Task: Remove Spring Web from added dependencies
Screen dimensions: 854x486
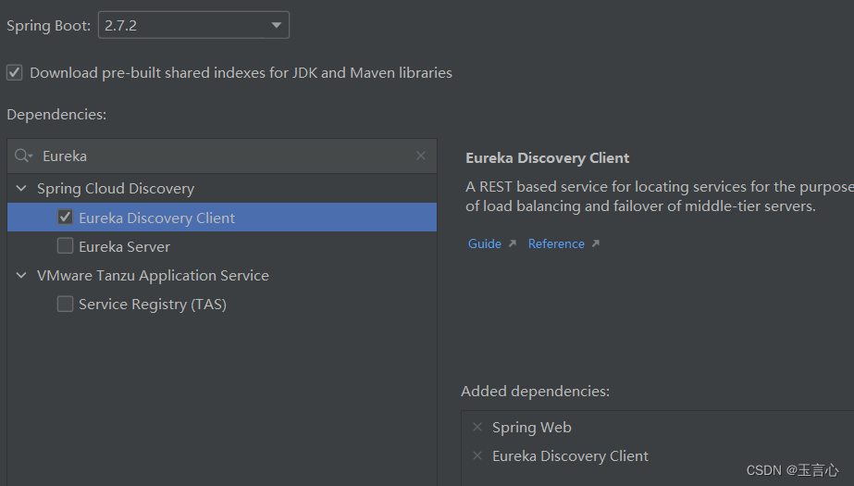Action: 477,427
